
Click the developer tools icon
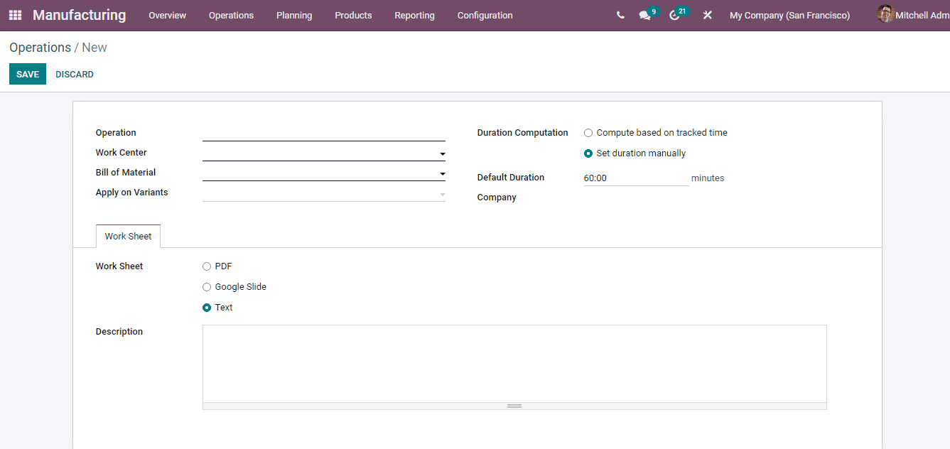pyautogui.click(x=707, y=15)
